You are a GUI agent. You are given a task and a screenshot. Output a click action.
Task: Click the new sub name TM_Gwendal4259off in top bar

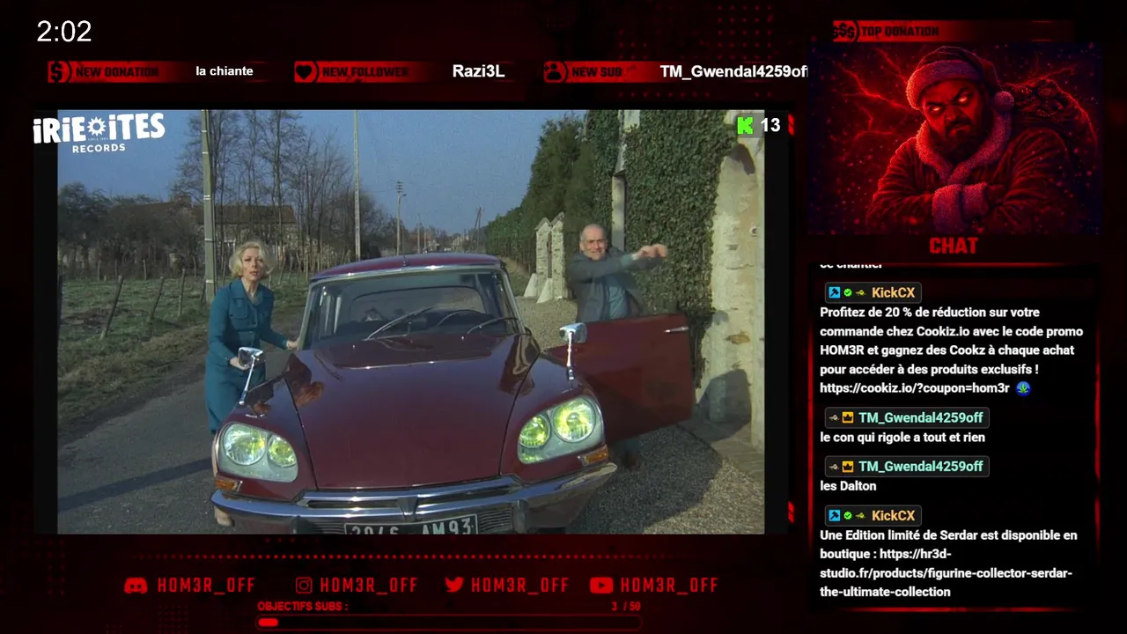[x=733, y=71]
